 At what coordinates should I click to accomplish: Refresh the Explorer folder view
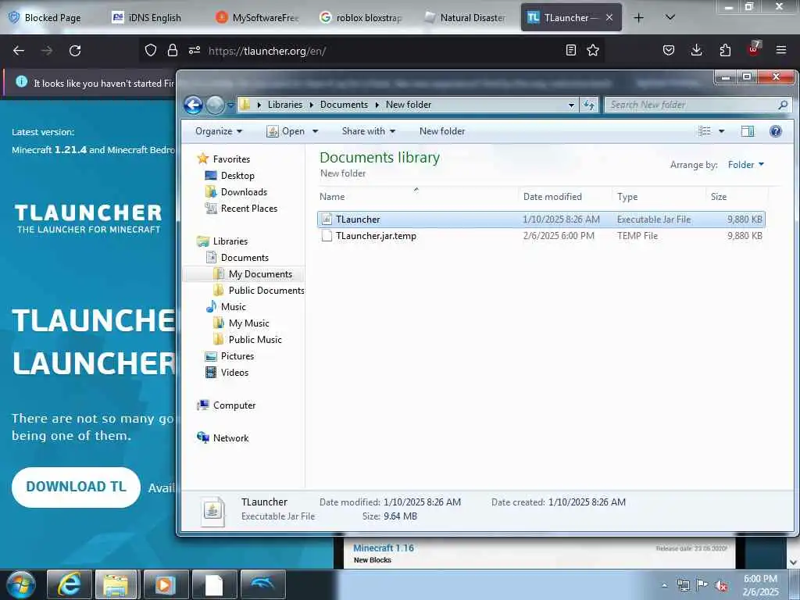tap(589, 105)
